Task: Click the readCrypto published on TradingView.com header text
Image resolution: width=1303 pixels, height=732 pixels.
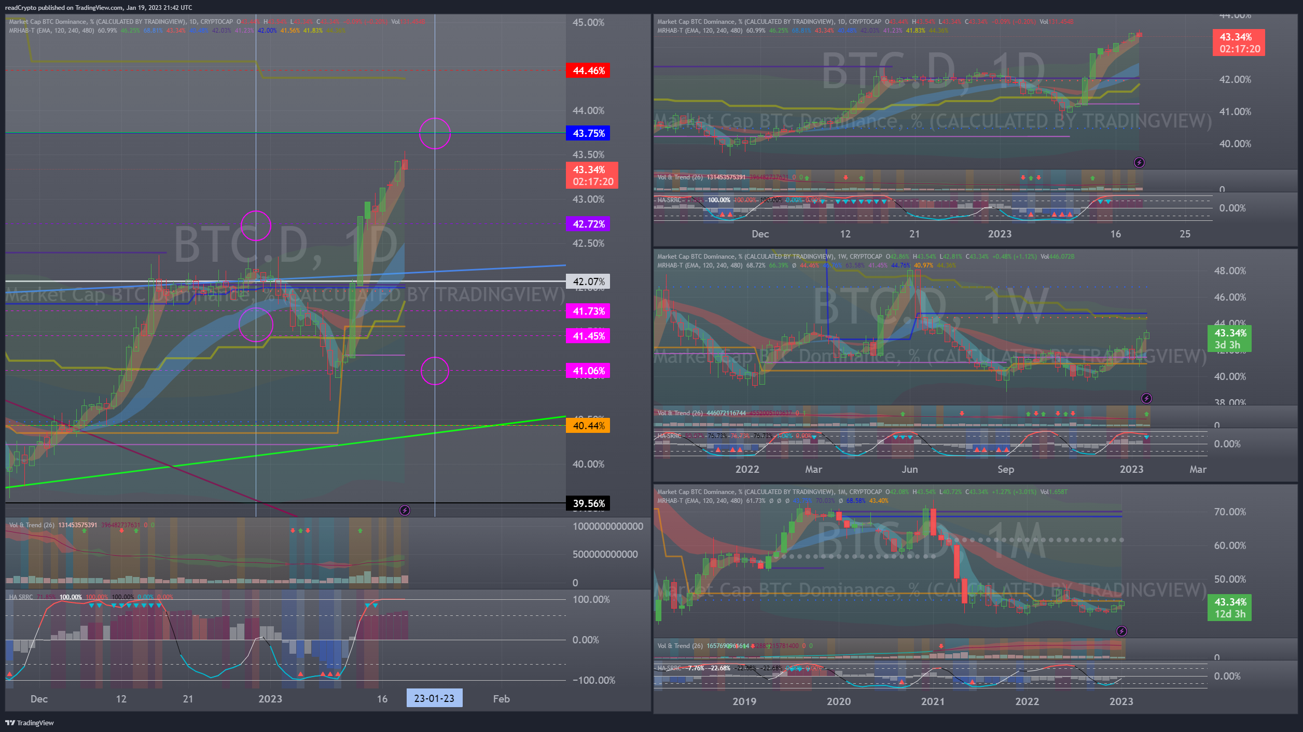Action: click(x=99, y=7)
